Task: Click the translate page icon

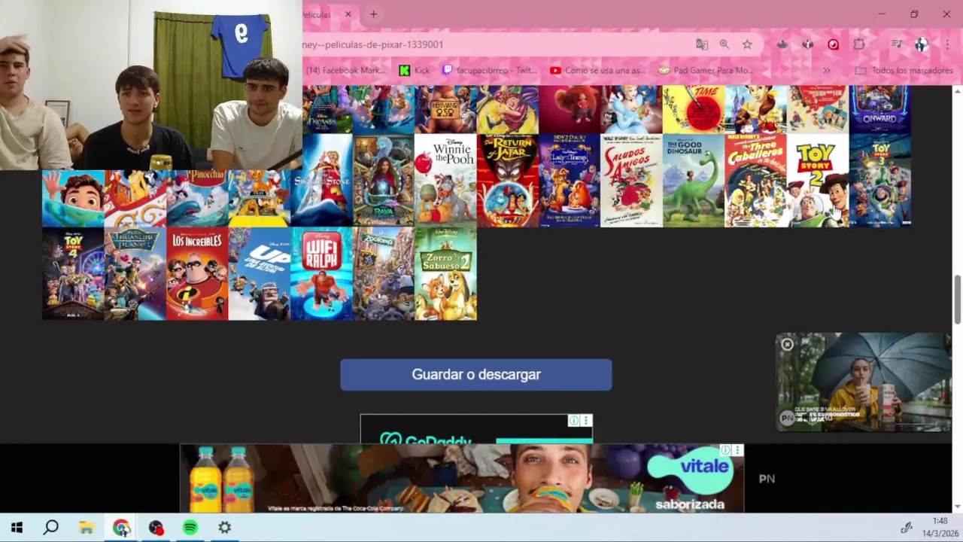Action: (702, 44)
